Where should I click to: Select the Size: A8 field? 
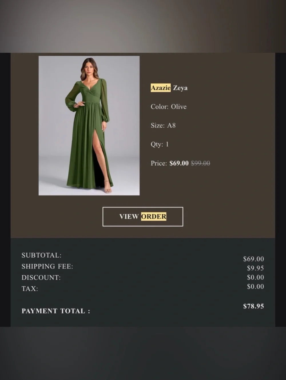click(164, 125)
